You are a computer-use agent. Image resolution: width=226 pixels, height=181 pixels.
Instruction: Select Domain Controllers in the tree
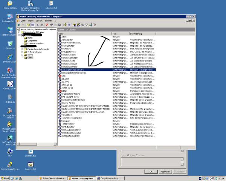[34, 43]
